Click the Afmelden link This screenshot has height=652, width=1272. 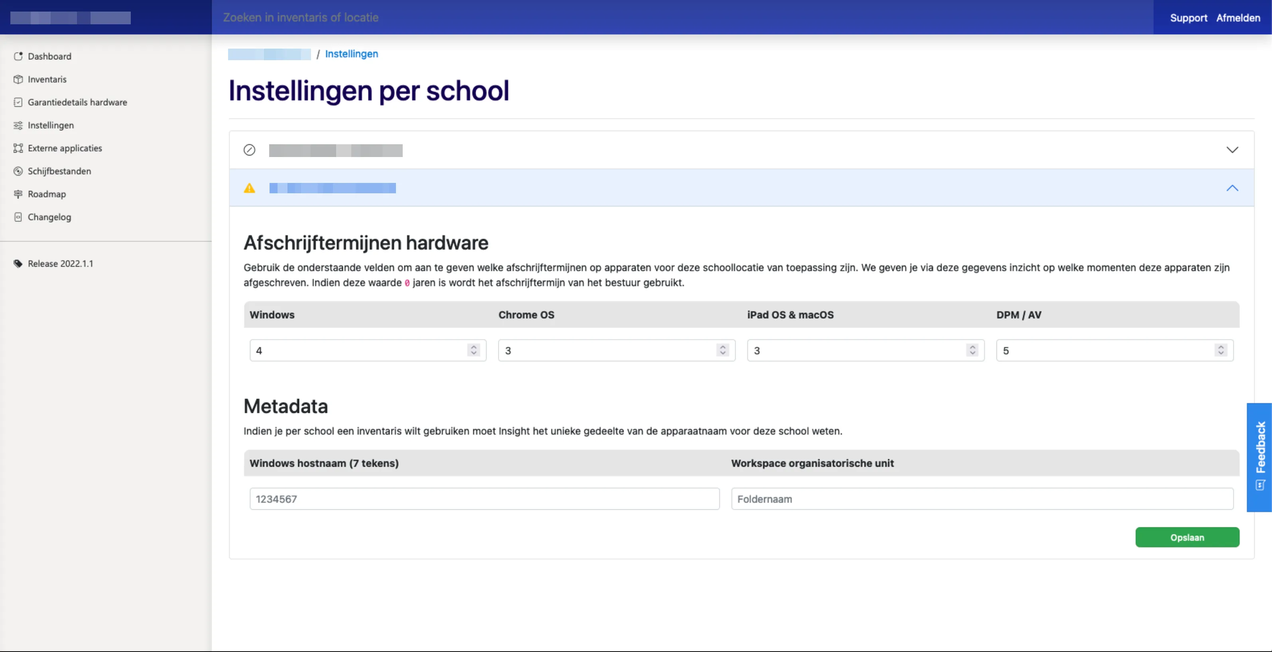coord(1238,18)
